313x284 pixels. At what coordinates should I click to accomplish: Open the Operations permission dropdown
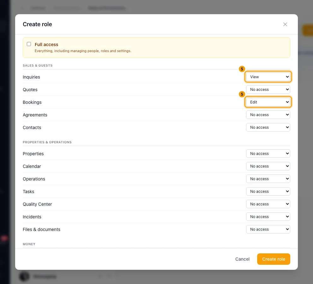[268, 179]
